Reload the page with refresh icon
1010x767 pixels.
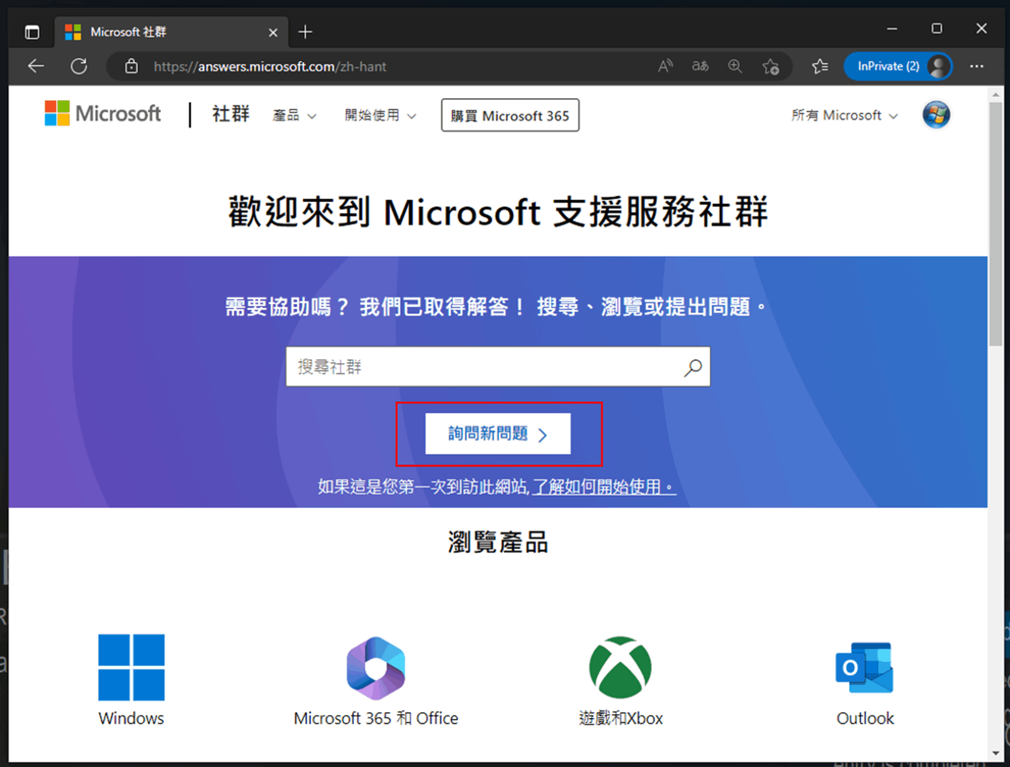click(79, 66)
